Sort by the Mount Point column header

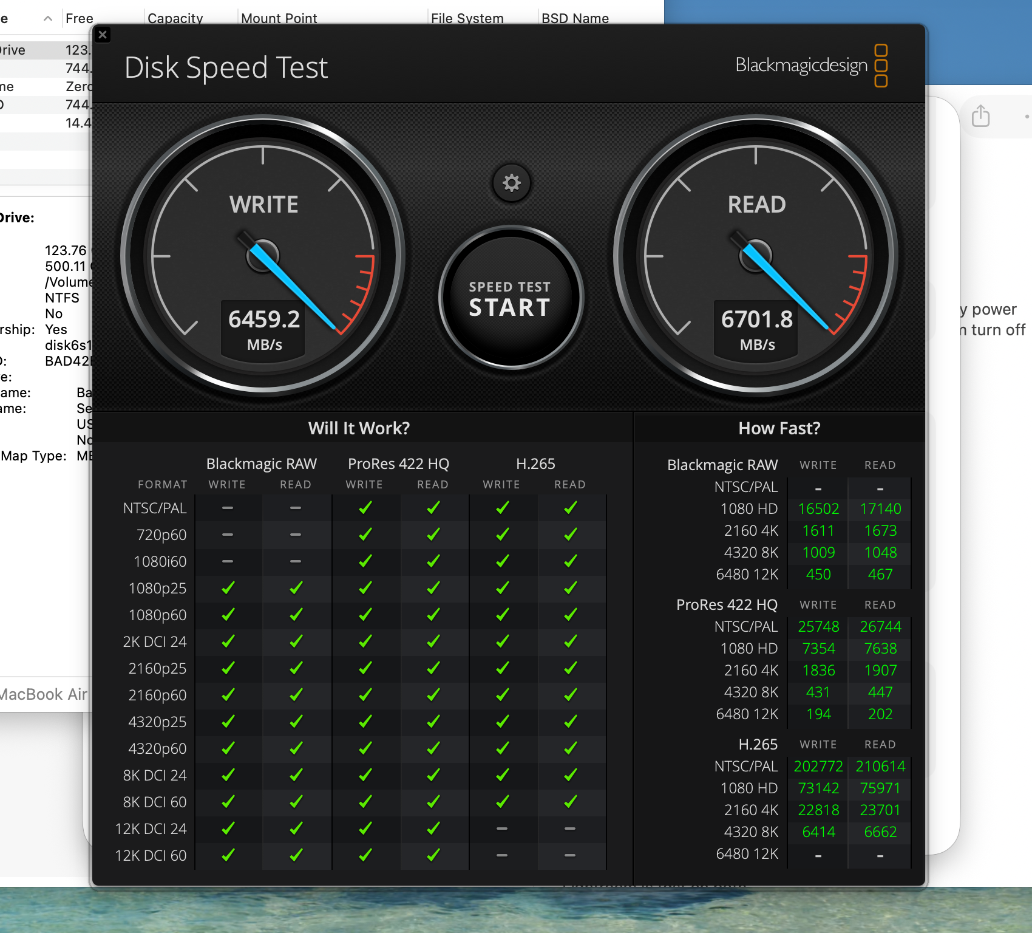click(279, 18)
